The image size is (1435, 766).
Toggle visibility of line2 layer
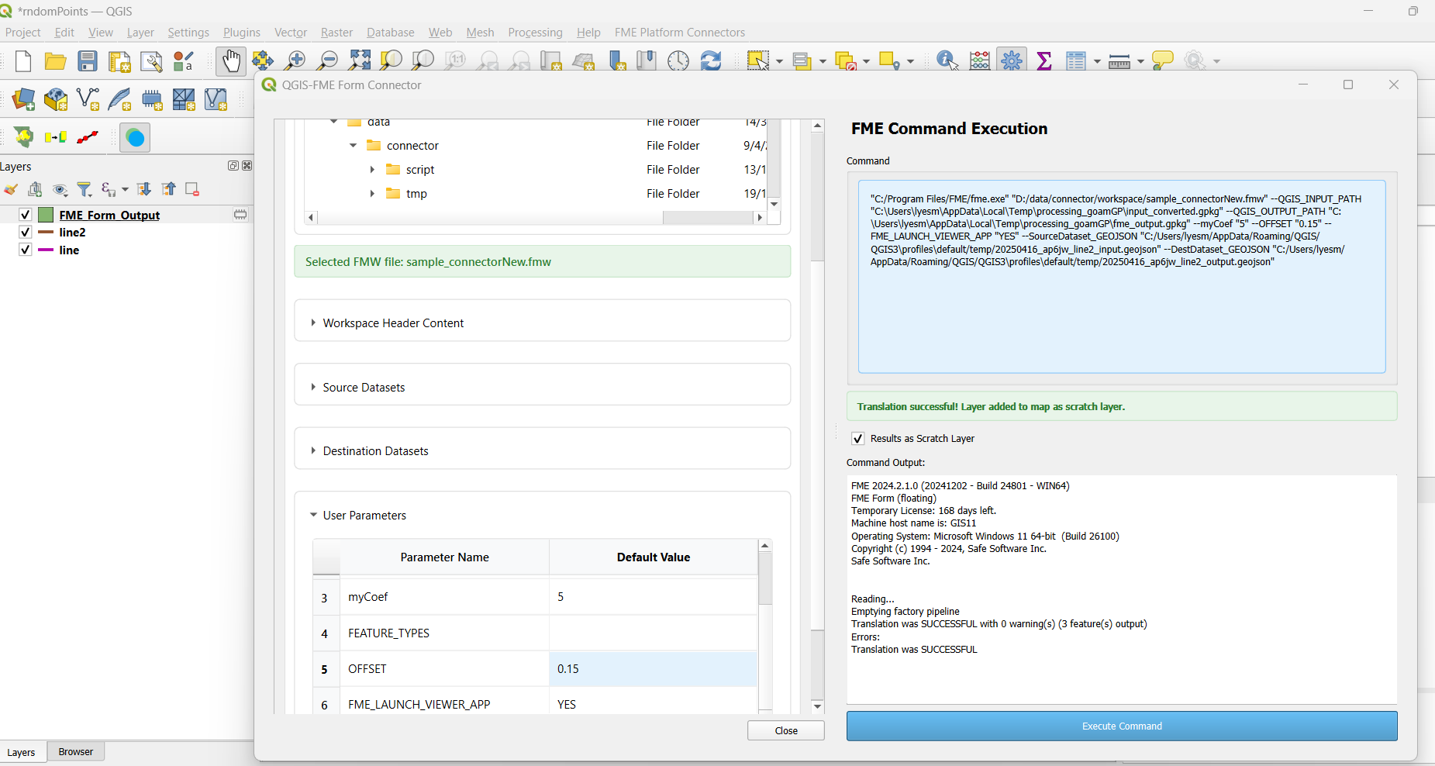point(25,232)
